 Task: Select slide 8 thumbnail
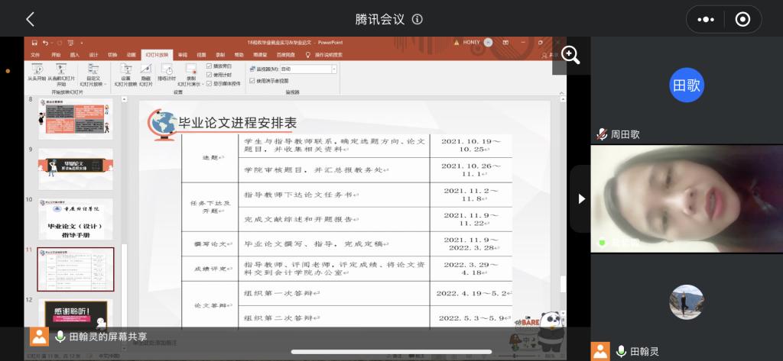coord(76,118)
